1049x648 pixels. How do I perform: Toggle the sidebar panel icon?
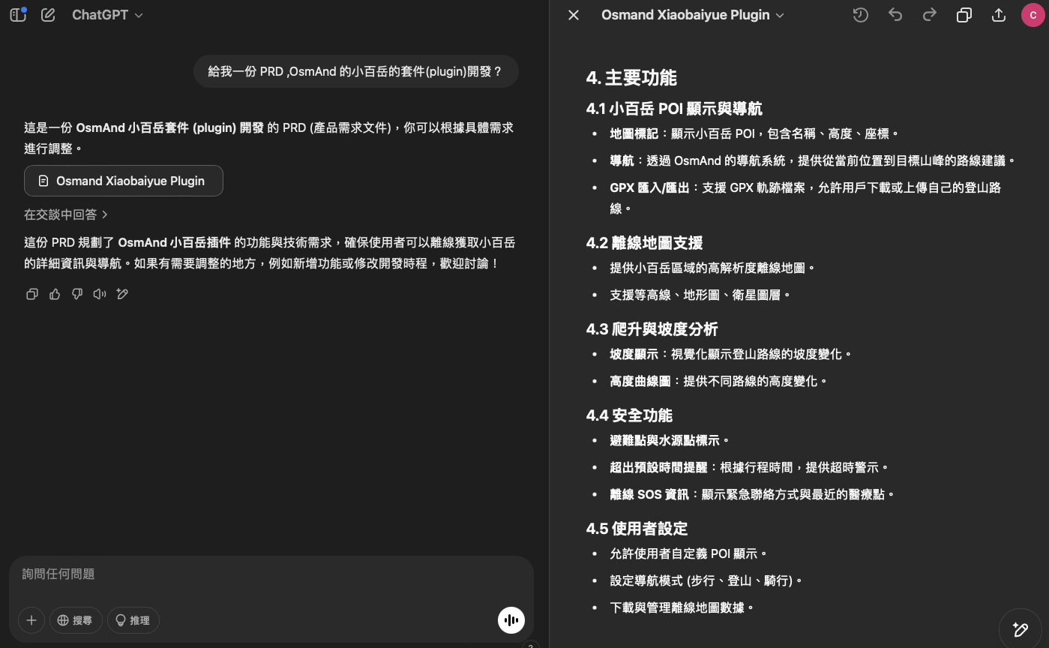coord(18,15)
